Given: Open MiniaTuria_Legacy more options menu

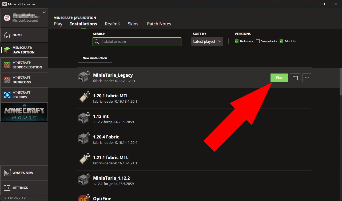Looking at the screenshot, I should pyautogui.click(x=307, y=78).
